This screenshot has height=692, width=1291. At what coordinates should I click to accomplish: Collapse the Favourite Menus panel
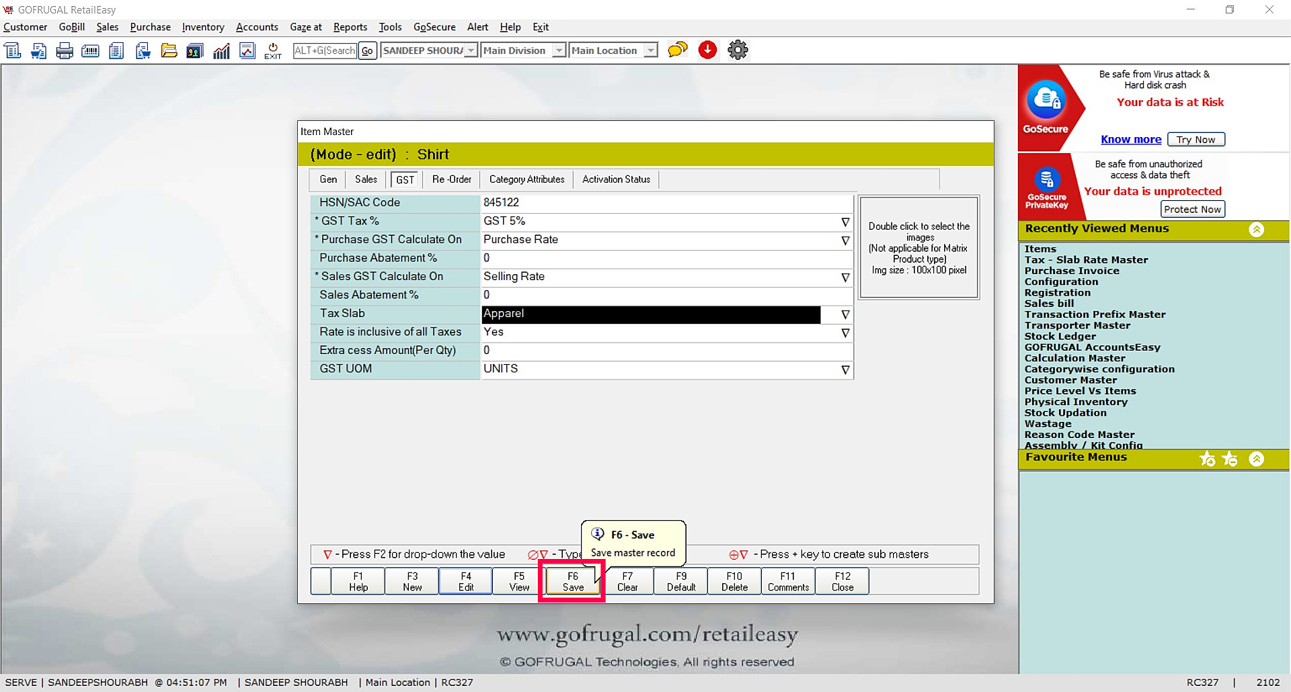1256,459
